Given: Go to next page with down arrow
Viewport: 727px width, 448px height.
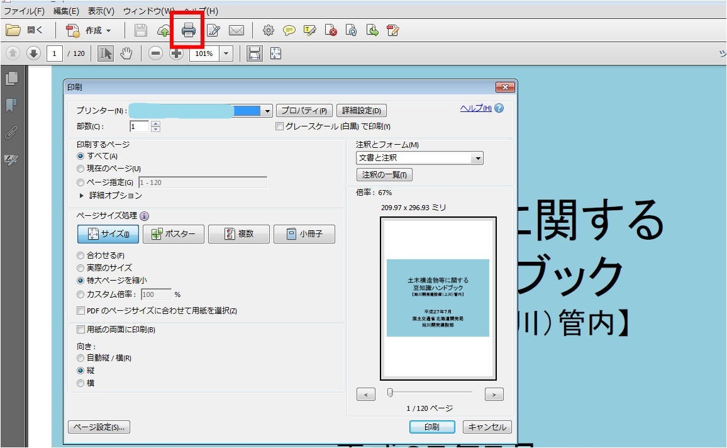Looking at the screenshot, I should tap(33, 53).
